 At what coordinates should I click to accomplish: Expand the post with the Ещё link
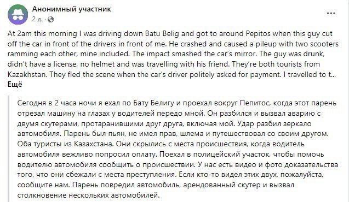pos(15,85)
